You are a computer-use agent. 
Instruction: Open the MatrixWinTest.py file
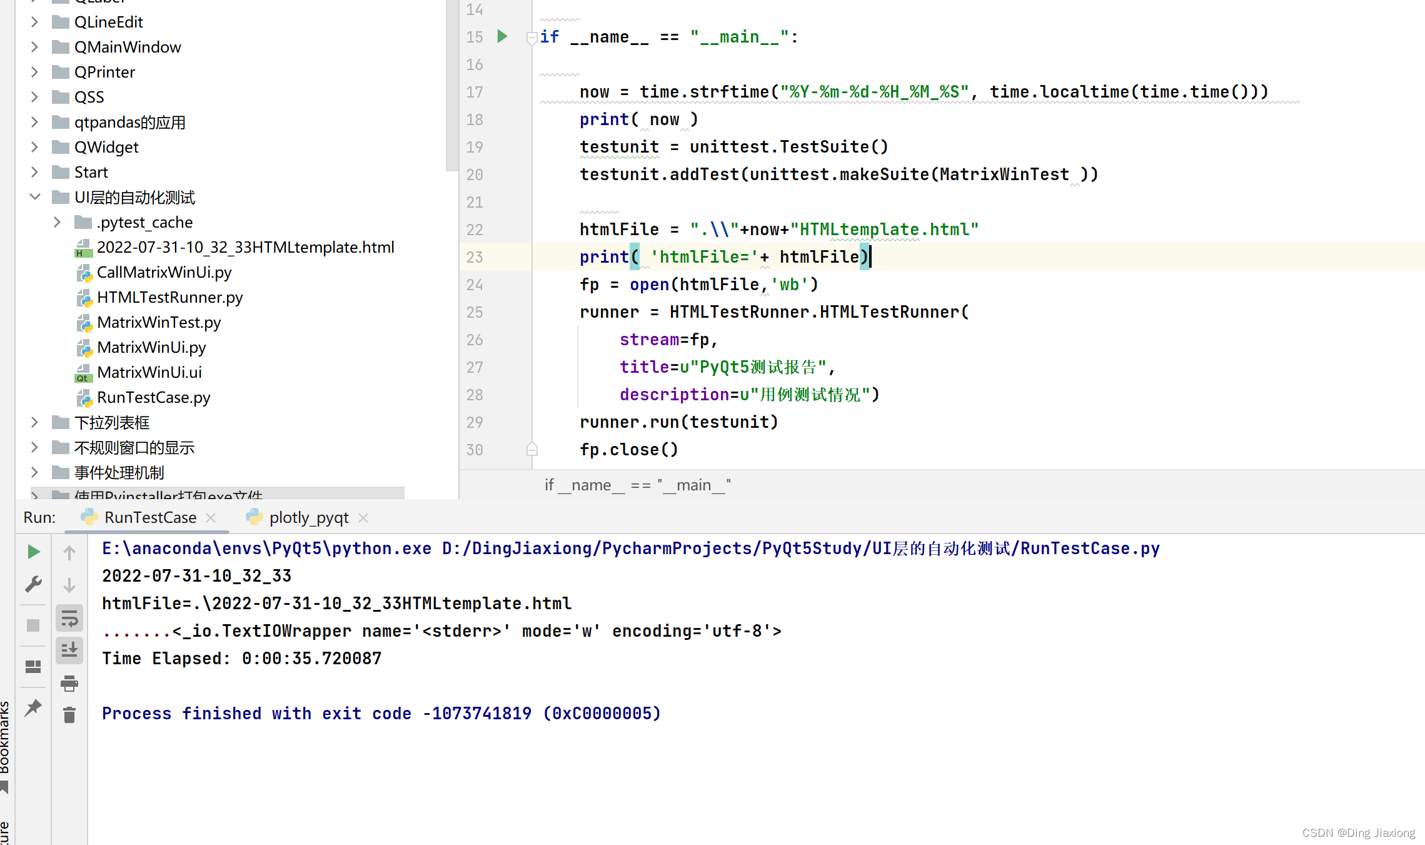click(159, 322)
